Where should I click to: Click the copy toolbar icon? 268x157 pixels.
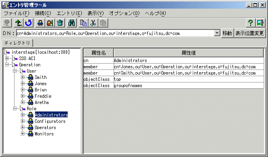pyautogui.click(x=83, y=23)
